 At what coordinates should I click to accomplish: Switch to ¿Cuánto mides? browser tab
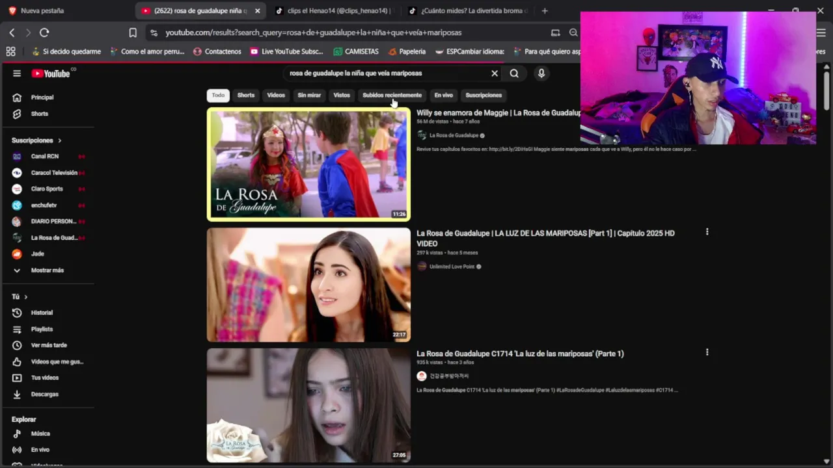pos(467,11)
